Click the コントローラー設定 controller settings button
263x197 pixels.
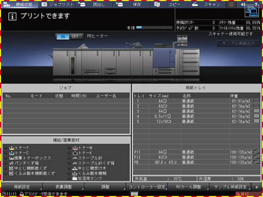pyautogui.click(x=147, y=187)
